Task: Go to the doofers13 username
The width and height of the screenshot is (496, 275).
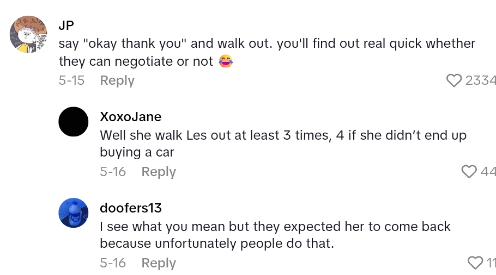Action: [131, 208]
